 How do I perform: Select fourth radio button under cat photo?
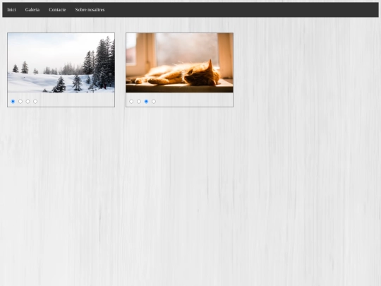click(154, 102)
